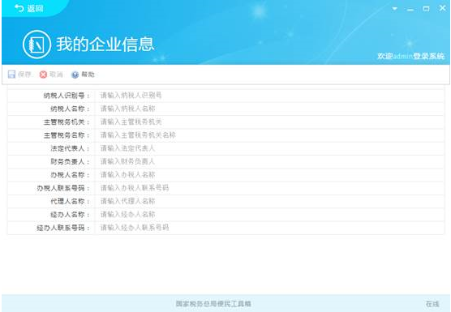Focus the 纳税人识别号 input field
The width and height of the screenshot is (451, 312).
[x=270, y=96]
